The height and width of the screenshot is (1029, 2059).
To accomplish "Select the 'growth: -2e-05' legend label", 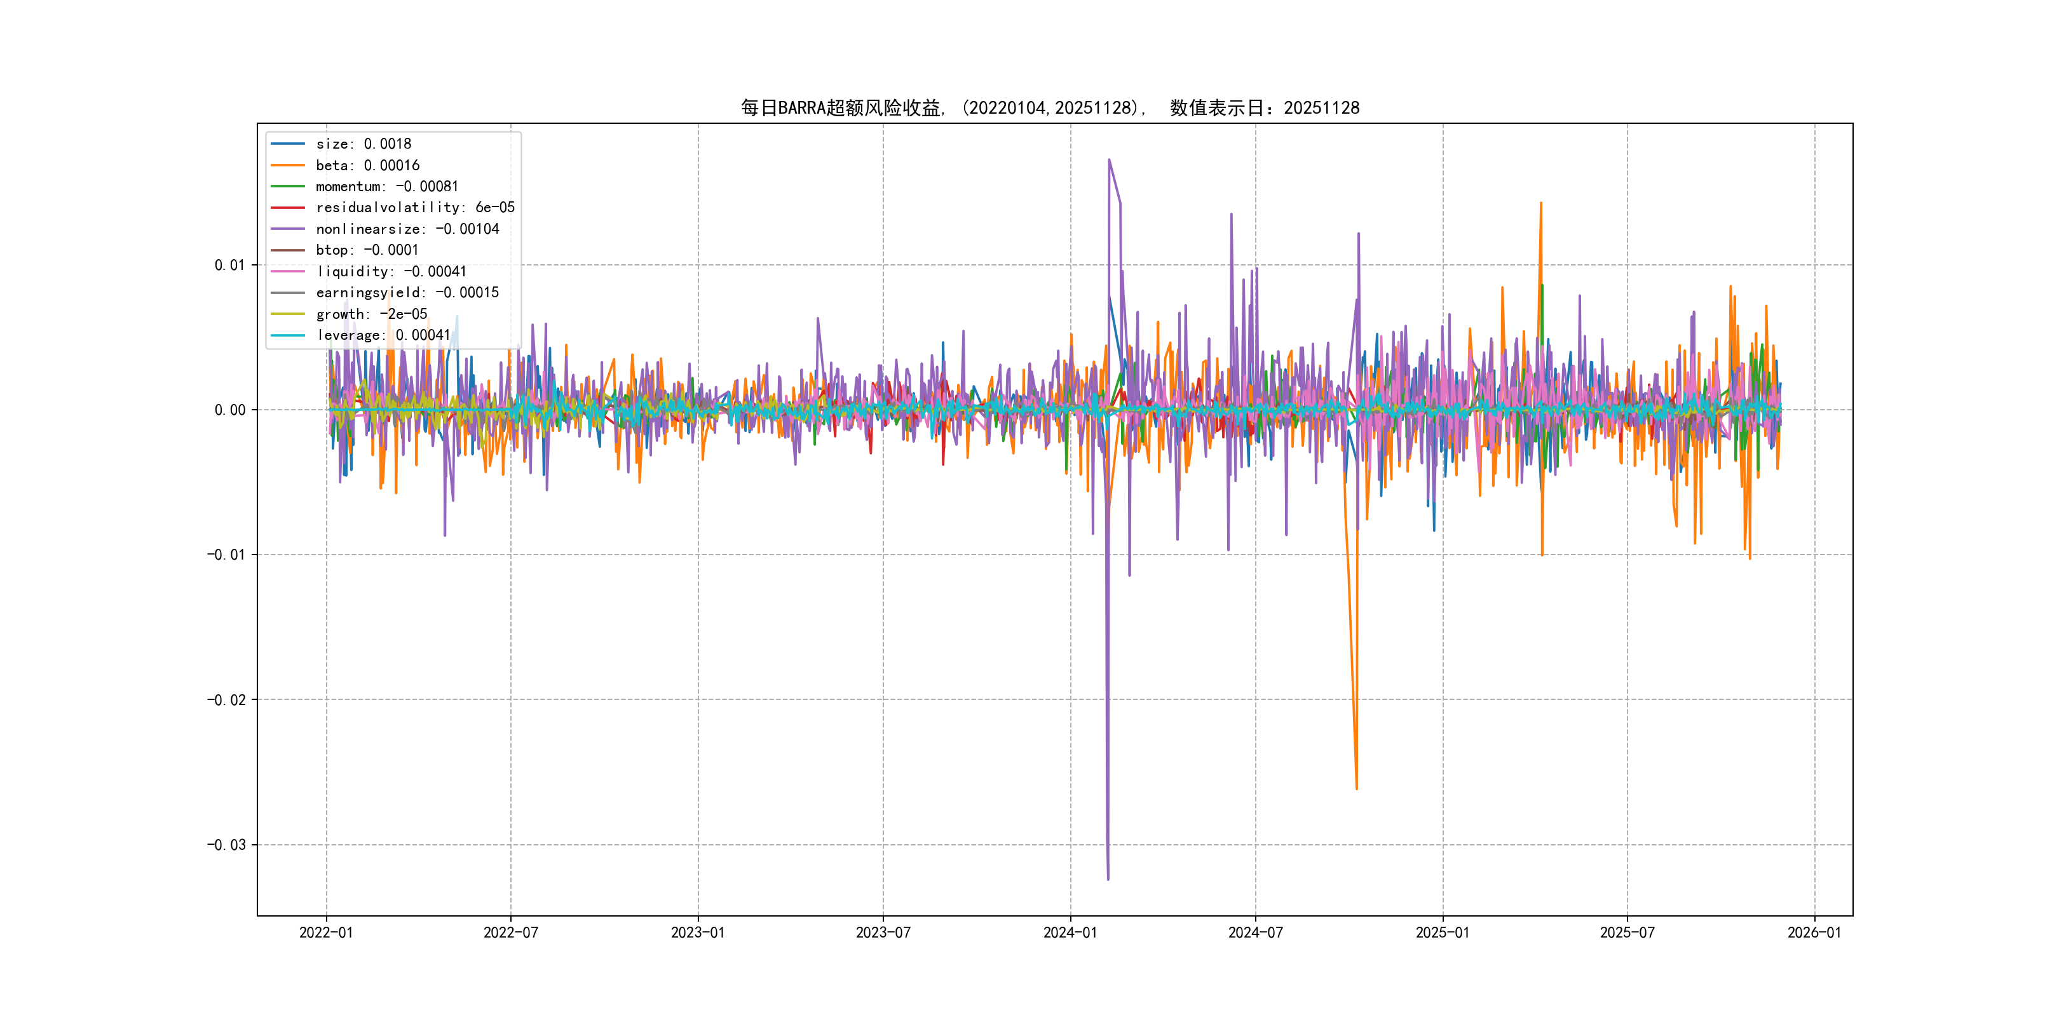I will click(x=372, y=314).
